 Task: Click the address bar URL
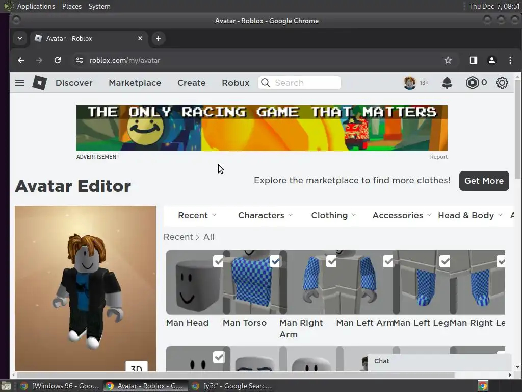(125, 60)
